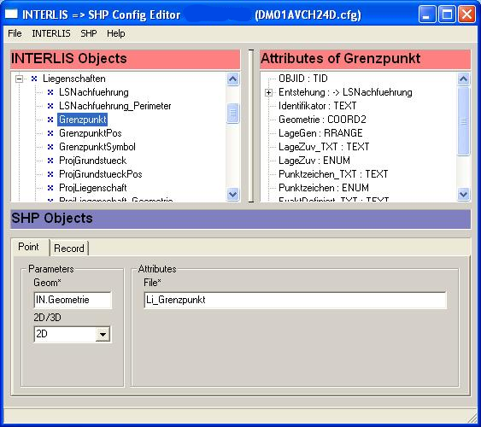This screenshot has height=427, width=481.
Task: Click the icon beside ProjGrundstueckPos
Action: 50,174
